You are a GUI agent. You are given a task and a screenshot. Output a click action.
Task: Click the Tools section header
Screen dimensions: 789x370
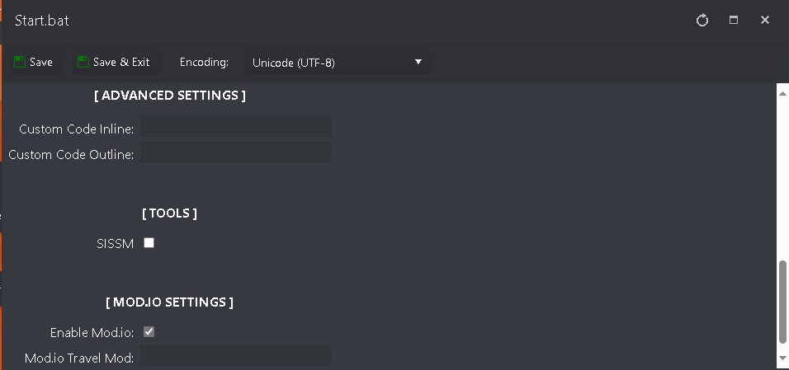(x=169, y=213)
